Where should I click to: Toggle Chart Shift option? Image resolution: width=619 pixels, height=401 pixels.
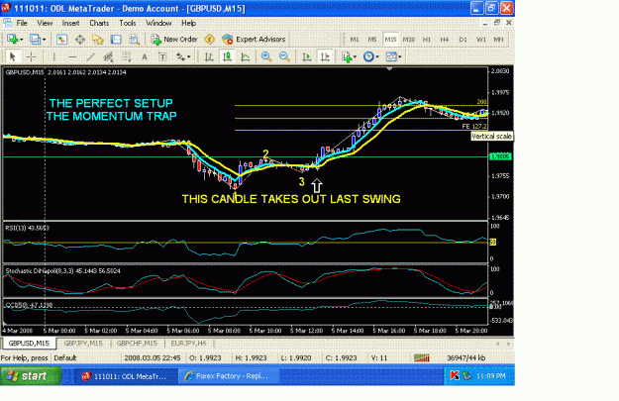pos(325,56)
